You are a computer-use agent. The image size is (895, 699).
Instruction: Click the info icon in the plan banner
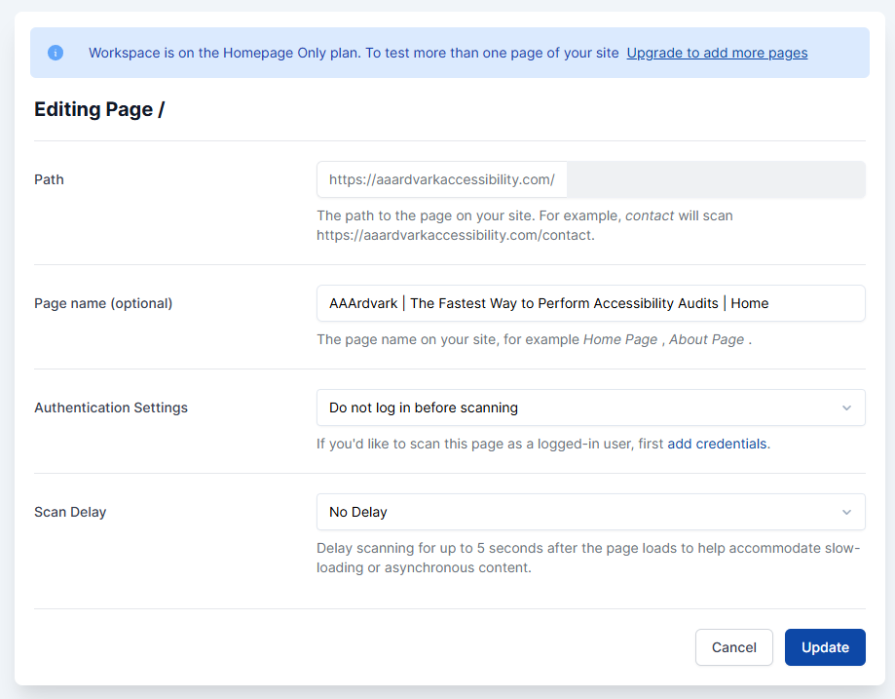point(56,53)
